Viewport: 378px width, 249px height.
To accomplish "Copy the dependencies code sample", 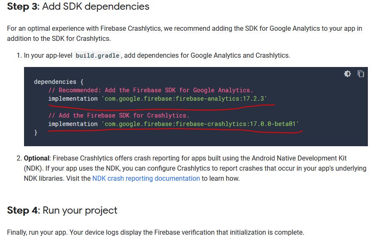I will point(361,73).
